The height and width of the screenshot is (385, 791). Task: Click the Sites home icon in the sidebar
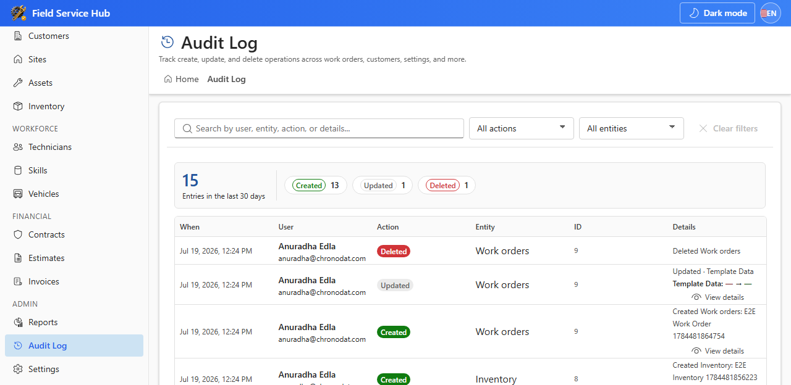(18, 59)
